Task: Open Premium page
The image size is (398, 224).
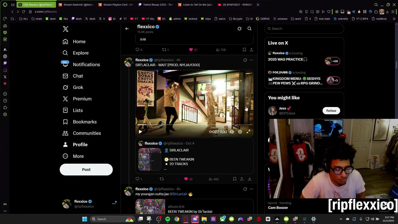Action: click(77, 99)
